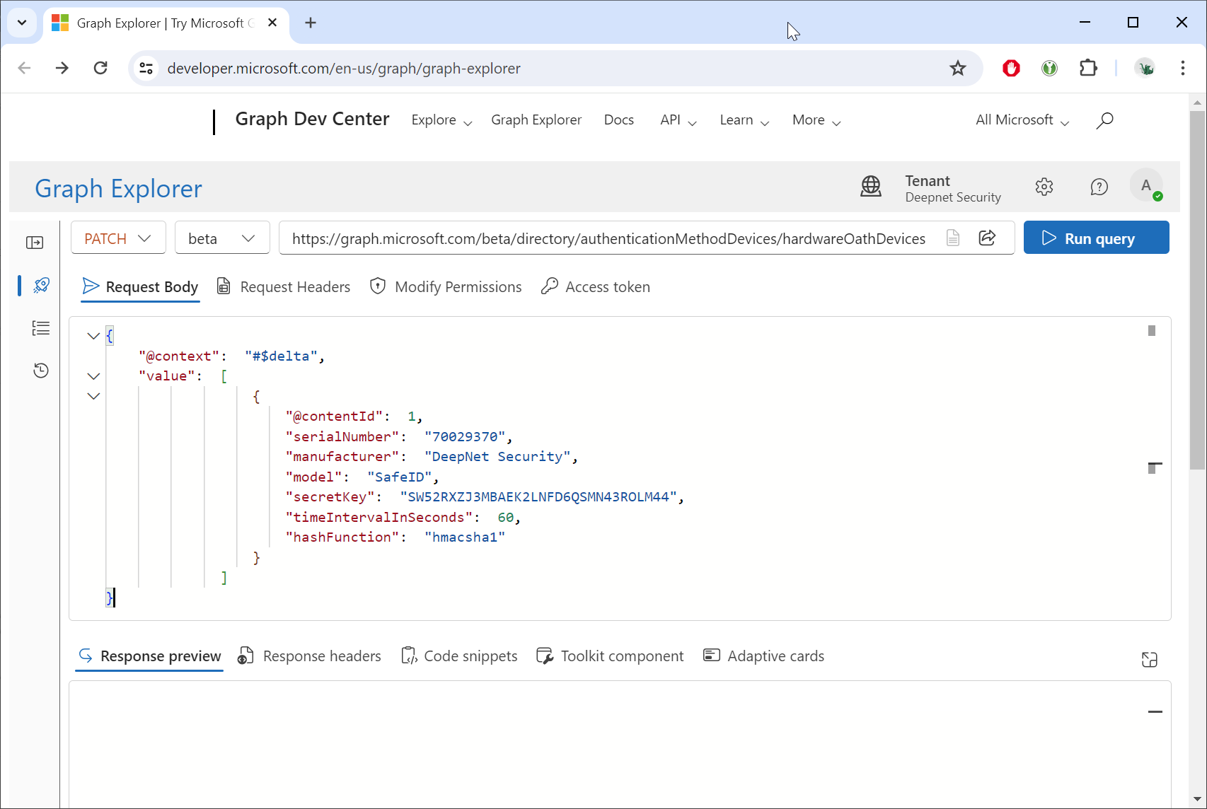Click the tenant globe icon

coord(871,187)
